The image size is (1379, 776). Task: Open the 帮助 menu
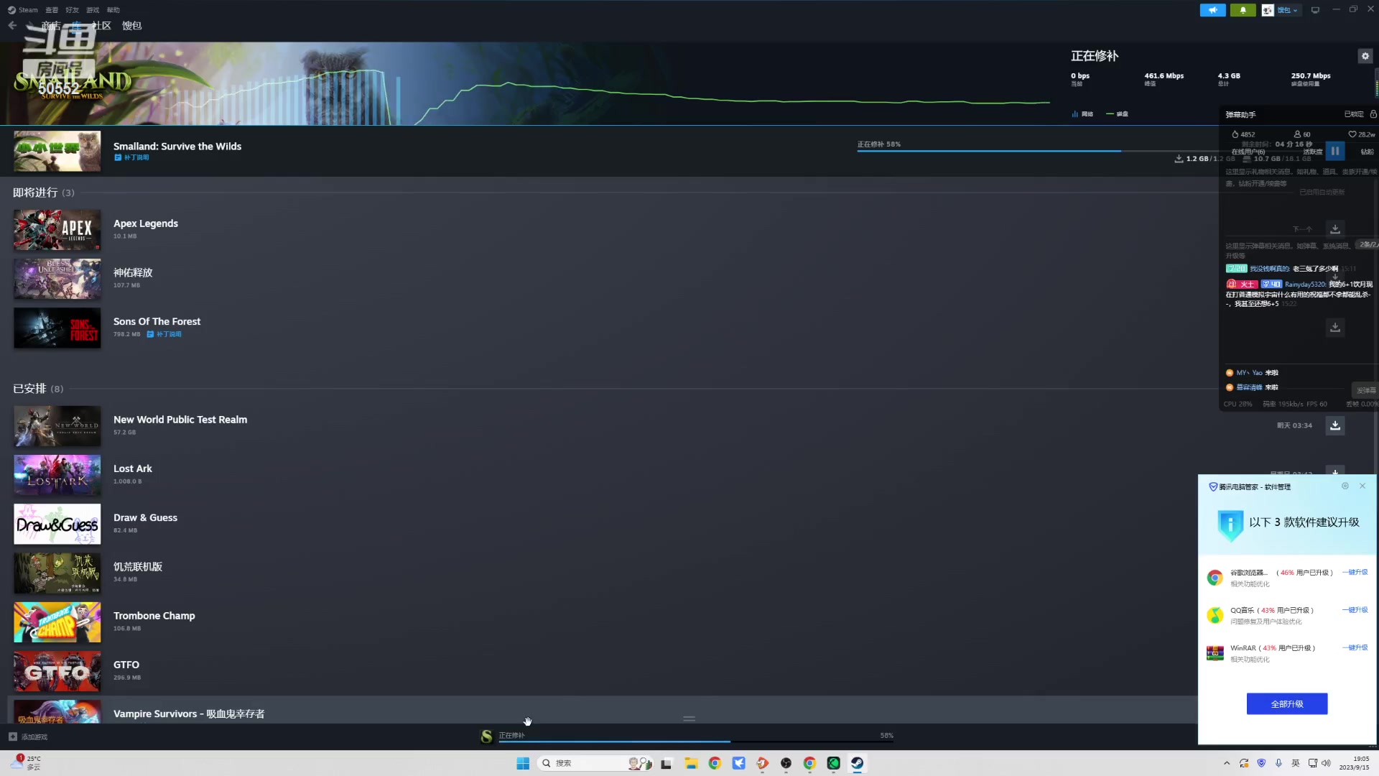pyautogui.click(x=113, y=10)
